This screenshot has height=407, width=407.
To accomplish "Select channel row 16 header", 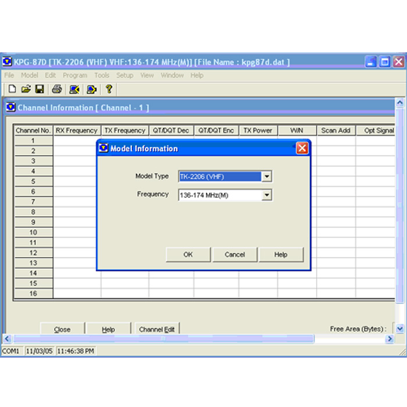I will (x=33, y=293).
